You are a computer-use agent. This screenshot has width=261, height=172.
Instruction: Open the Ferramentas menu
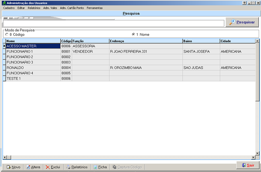coord(95,8)
